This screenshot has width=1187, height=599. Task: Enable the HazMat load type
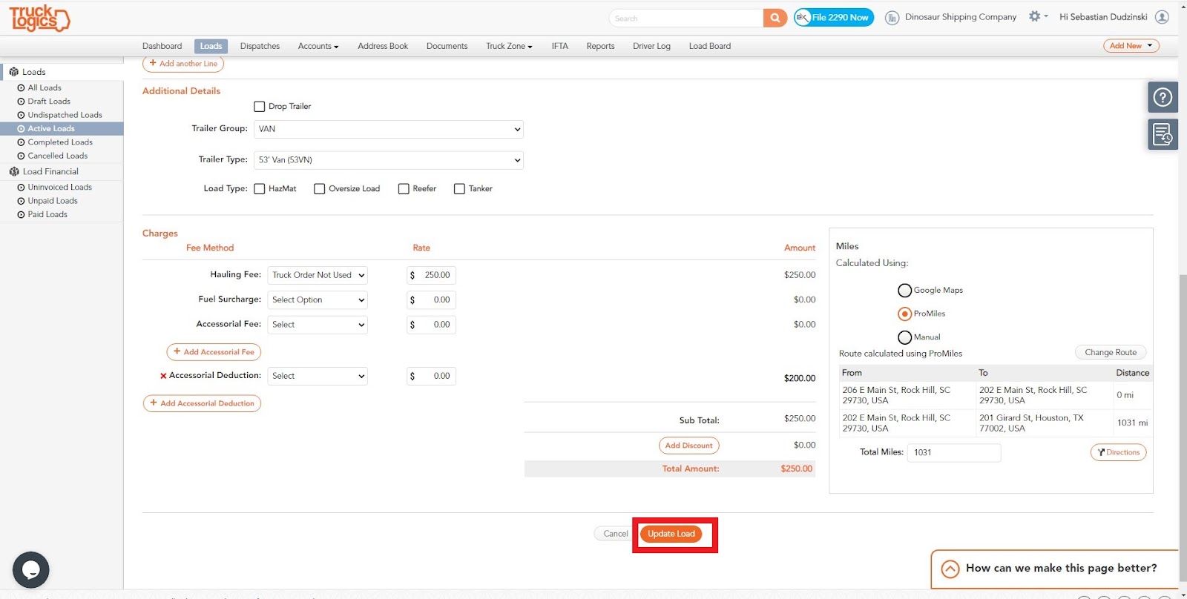260,189
